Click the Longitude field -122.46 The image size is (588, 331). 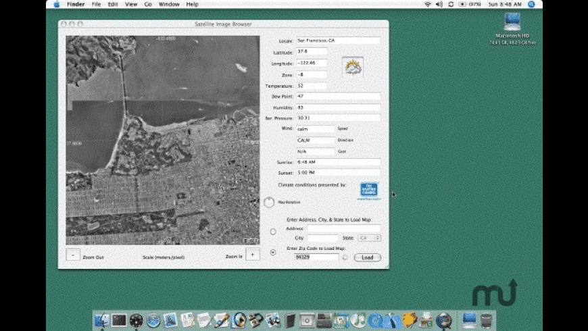pyautogui.click(x=312, y=63)
